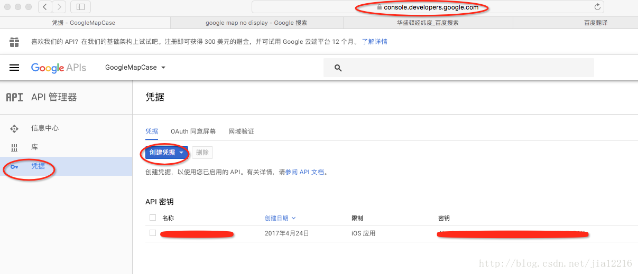Viewport: 638px width, 274px height.
Task: Toggle the Safari sidebar button
Action: point(80,7)
